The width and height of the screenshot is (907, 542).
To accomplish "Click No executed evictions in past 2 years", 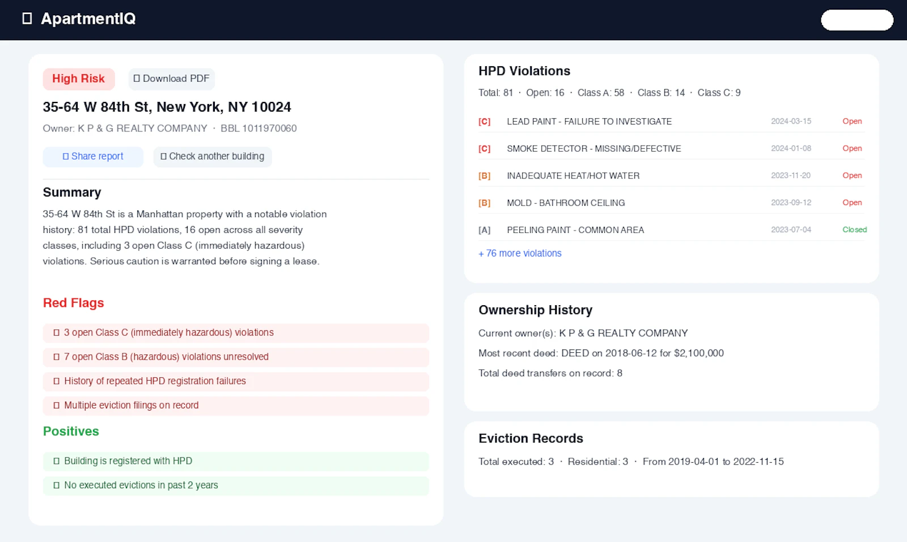I will [236, 486].
